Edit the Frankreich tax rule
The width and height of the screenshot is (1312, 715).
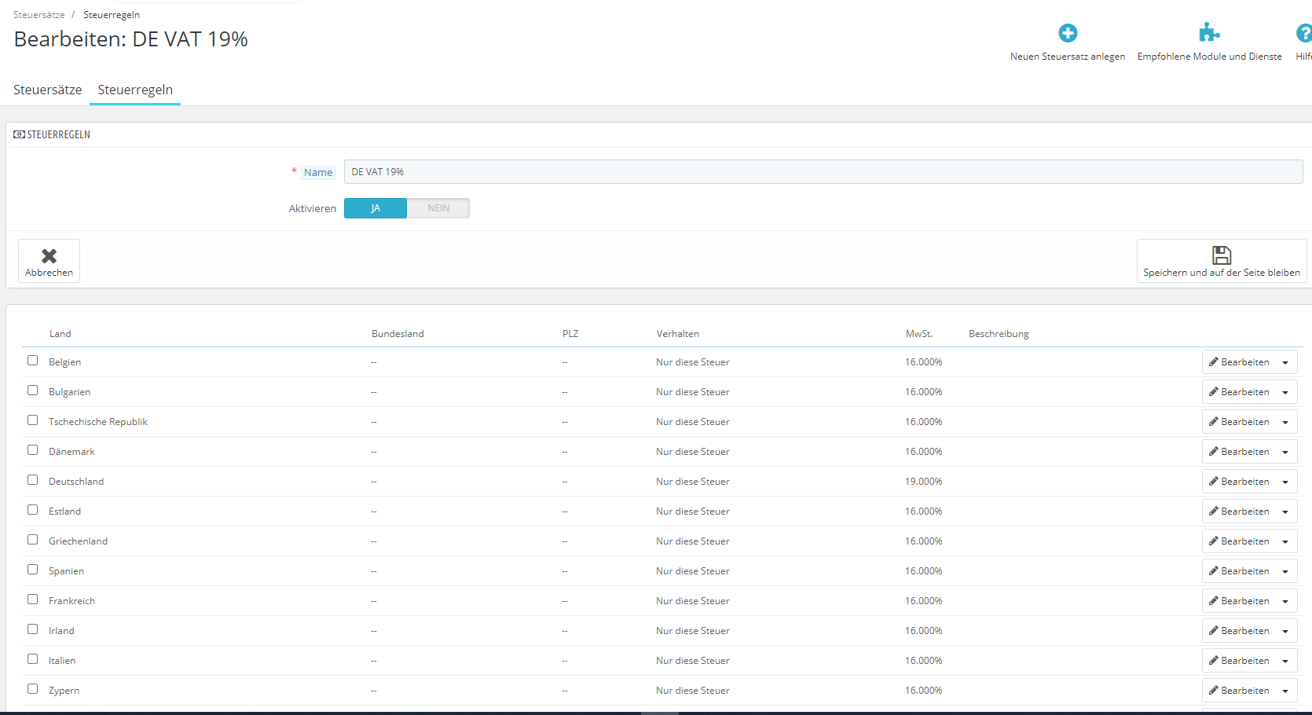pyautogui.click(x=1239, y=601)
